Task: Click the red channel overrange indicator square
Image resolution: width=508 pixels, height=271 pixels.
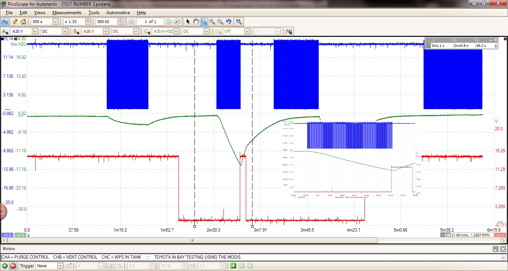Action: 505,39
